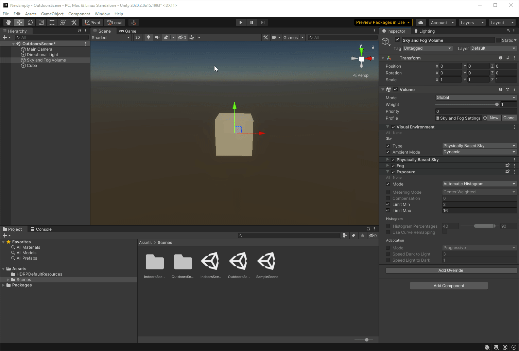Image resolution: width=519 pixels, height=351 pixels.
Task: Toggle Ambient Mode override checkbox
Action: (x=388, y=152)
